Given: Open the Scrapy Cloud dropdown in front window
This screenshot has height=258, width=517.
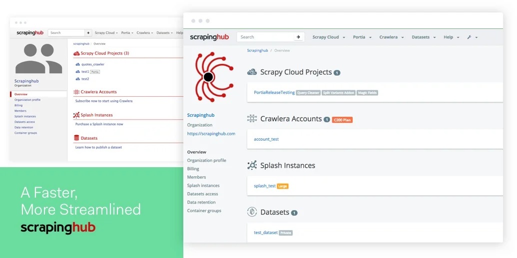Looking at the screenshot, I should click(x=329, y=37).
